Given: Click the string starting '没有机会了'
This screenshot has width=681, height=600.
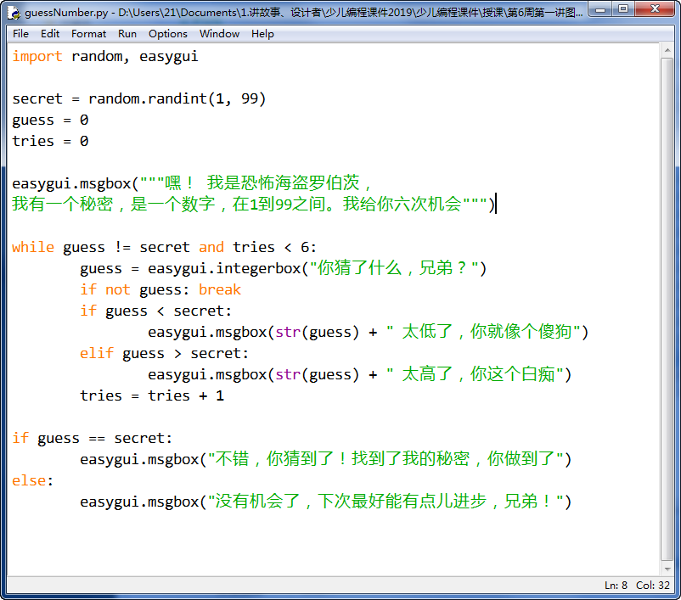Looking at the screenshot, I should 386,502.
